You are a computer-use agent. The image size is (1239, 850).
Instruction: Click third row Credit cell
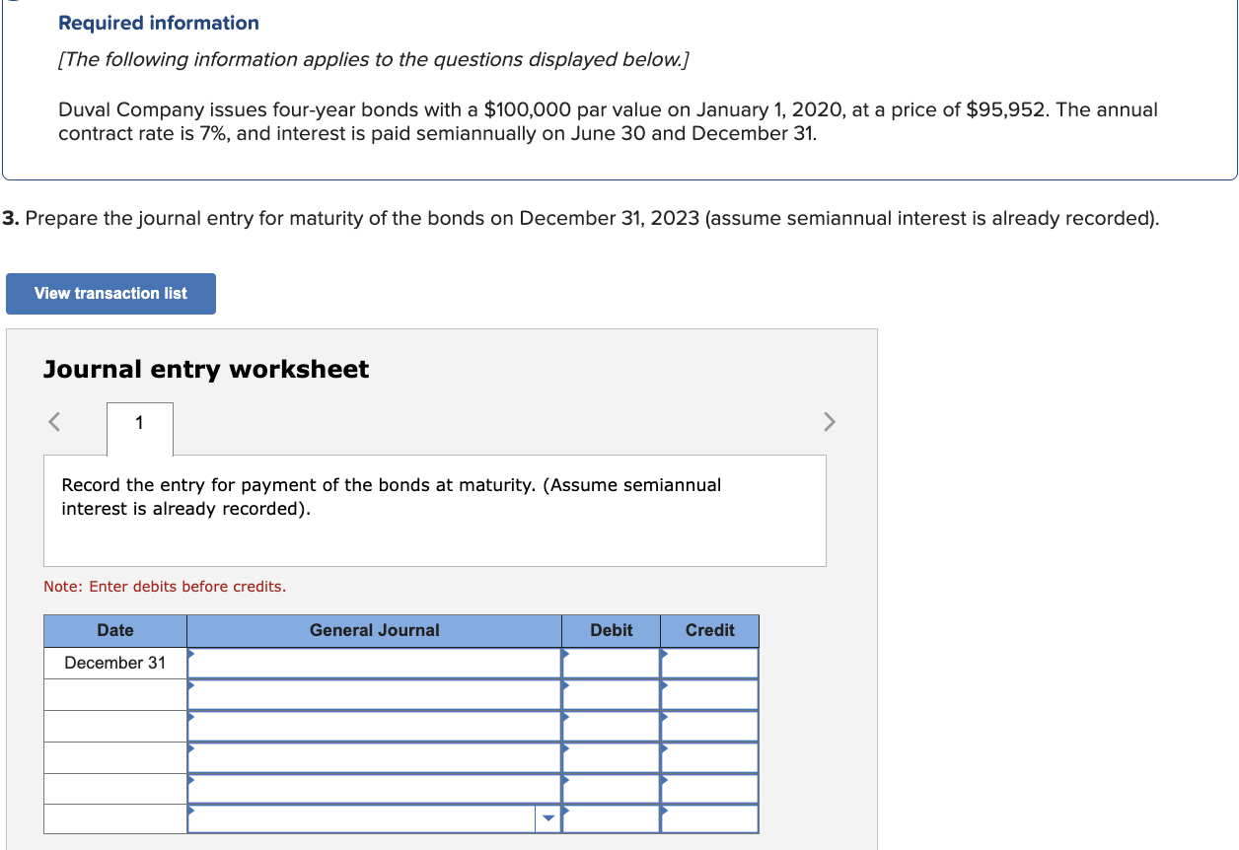pos(709,726)
